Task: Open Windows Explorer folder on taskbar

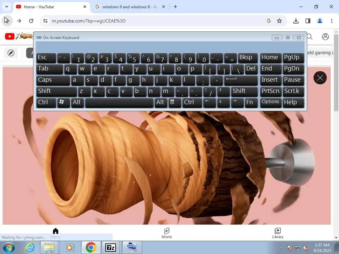Action: [49, 247]
